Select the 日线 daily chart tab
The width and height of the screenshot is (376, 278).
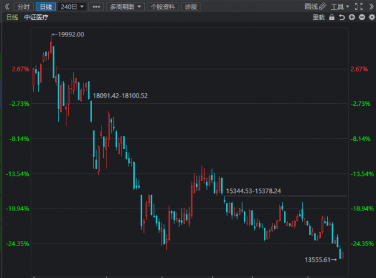coord(46,6)
